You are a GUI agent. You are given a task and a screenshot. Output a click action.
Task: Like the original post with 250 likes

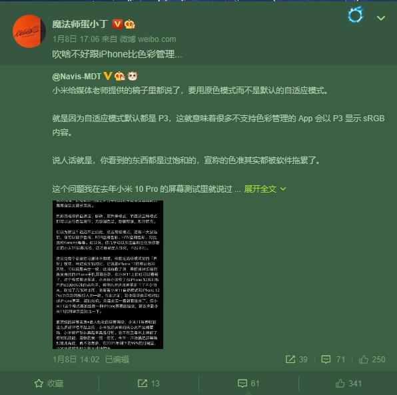[372, 359]
